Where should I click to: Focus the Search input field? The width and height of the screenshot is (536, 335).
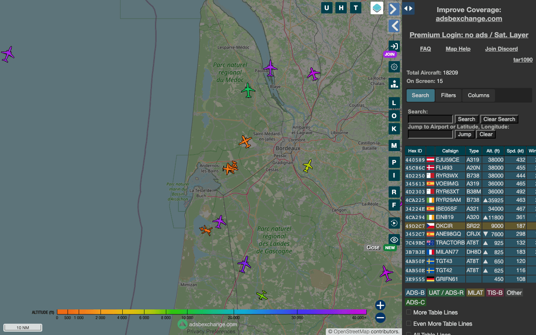[x=430, y=119]
